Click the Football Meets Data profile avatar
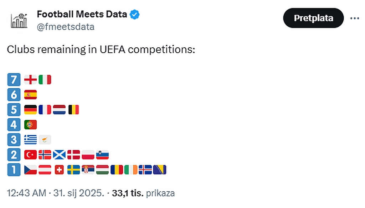Screen dimensions: 365x208 tap(19, 21)
